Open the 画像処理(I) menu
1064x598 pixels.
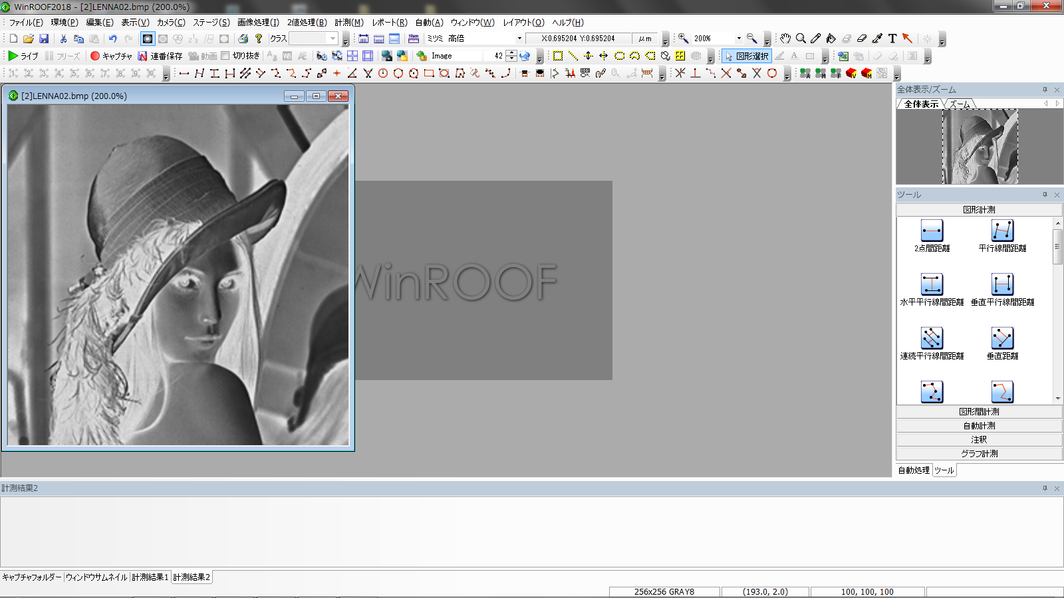point(258,23)
